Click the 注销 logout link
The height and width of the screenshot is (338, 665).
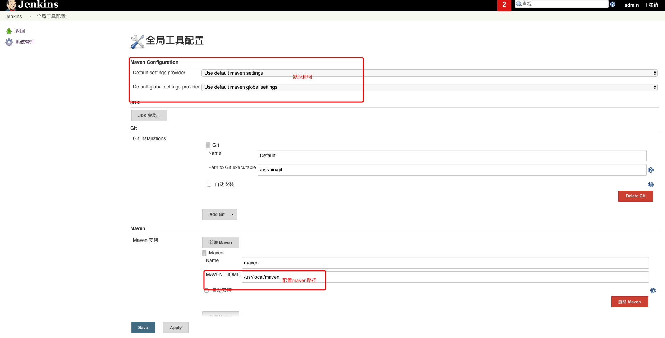[653, 5]
